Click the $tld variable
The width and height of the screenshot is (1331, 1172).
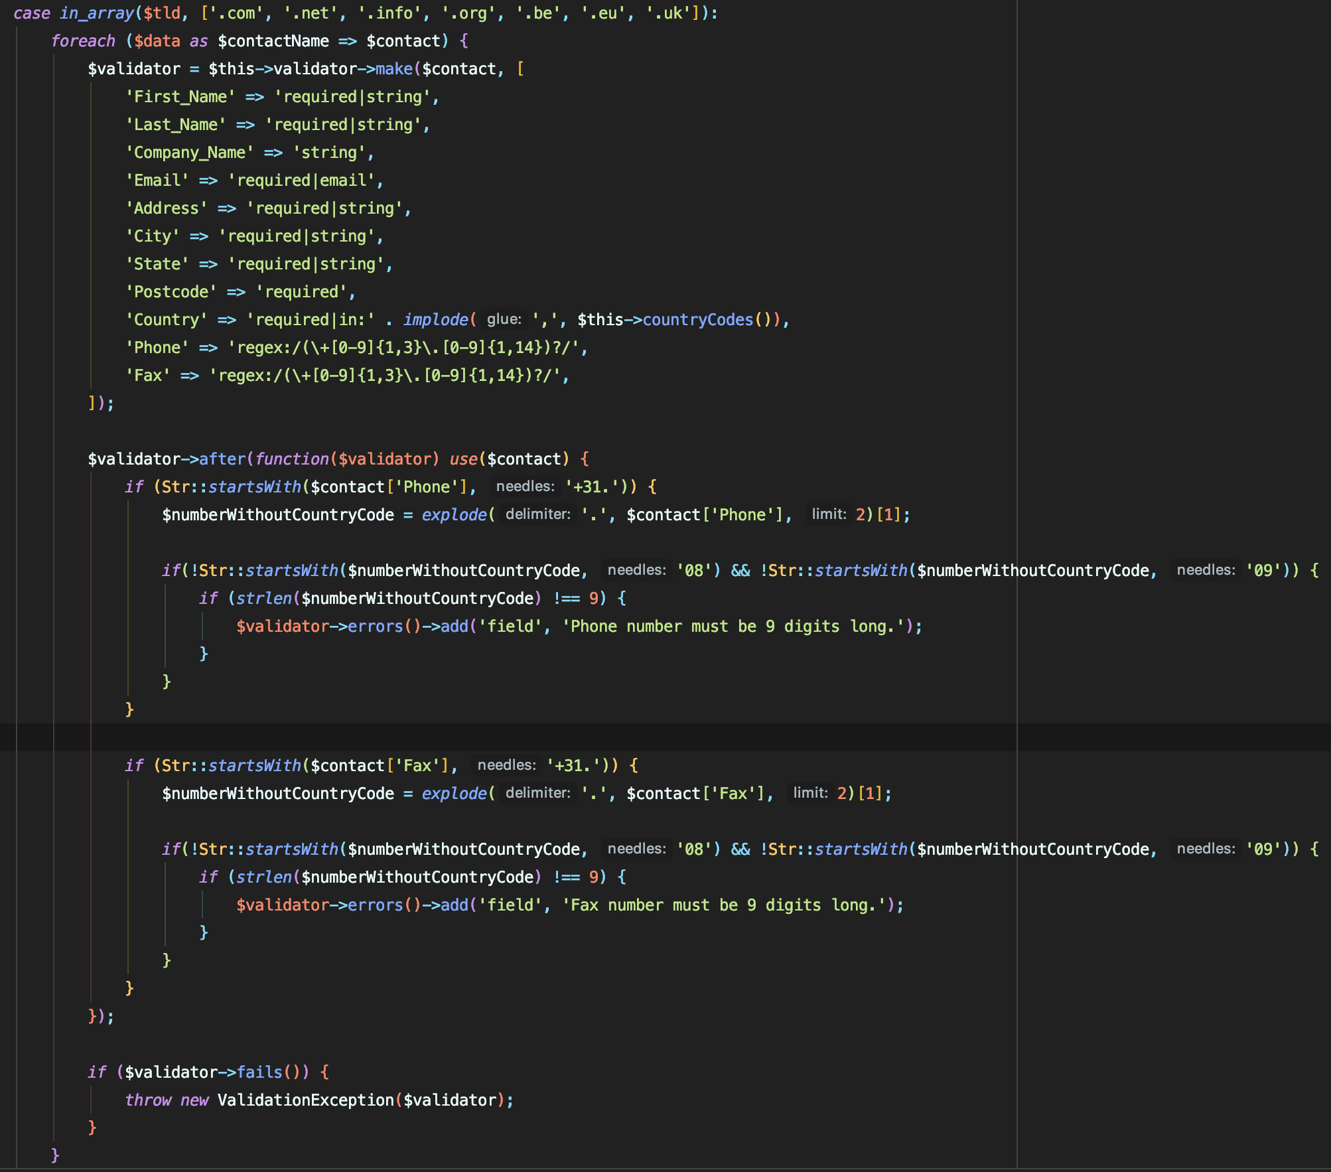(x=161, y=13)
